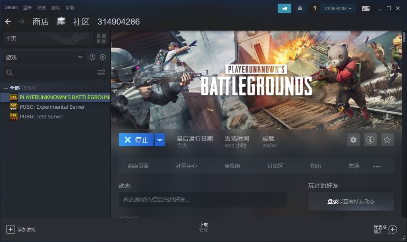Image resolution: width=407 pixels, height=242 pixels.
Task: Open the 讨论区 link
Action: [x=275, y=166]
